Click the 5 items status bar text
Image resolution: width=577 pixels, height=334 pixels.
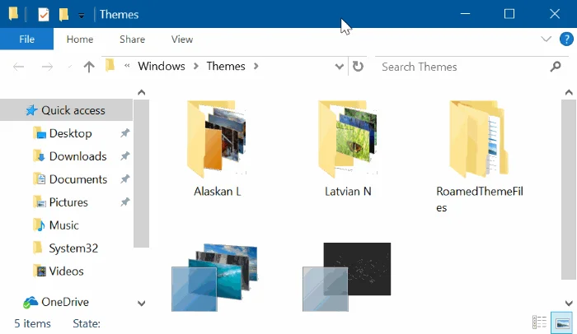click(32, 323)
